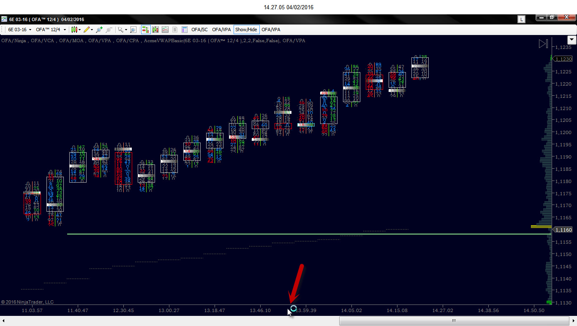Click the greyed Strategies dollar icon
Viewport: 577px width, 326px height.
coord(174,30)
